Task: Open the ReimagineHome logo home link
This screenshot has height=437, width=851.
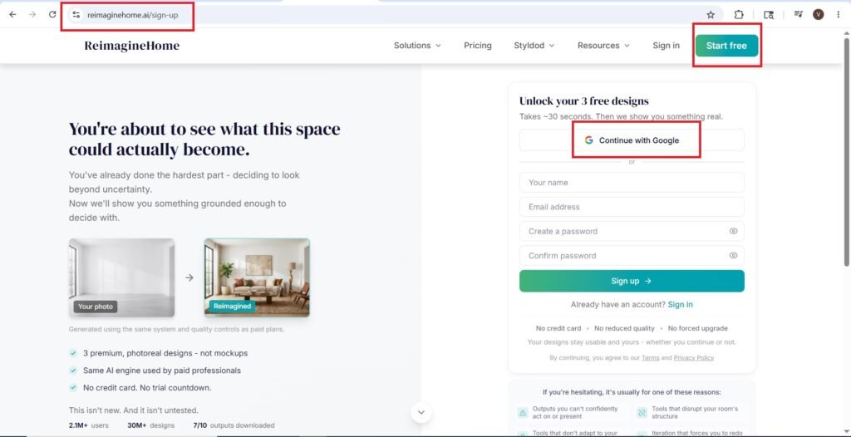Action: point(132,46)
